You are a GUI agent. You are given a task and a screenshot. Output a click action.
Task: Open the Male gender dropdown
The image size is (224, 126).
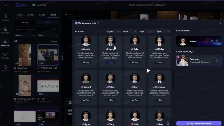click(129, 31)
